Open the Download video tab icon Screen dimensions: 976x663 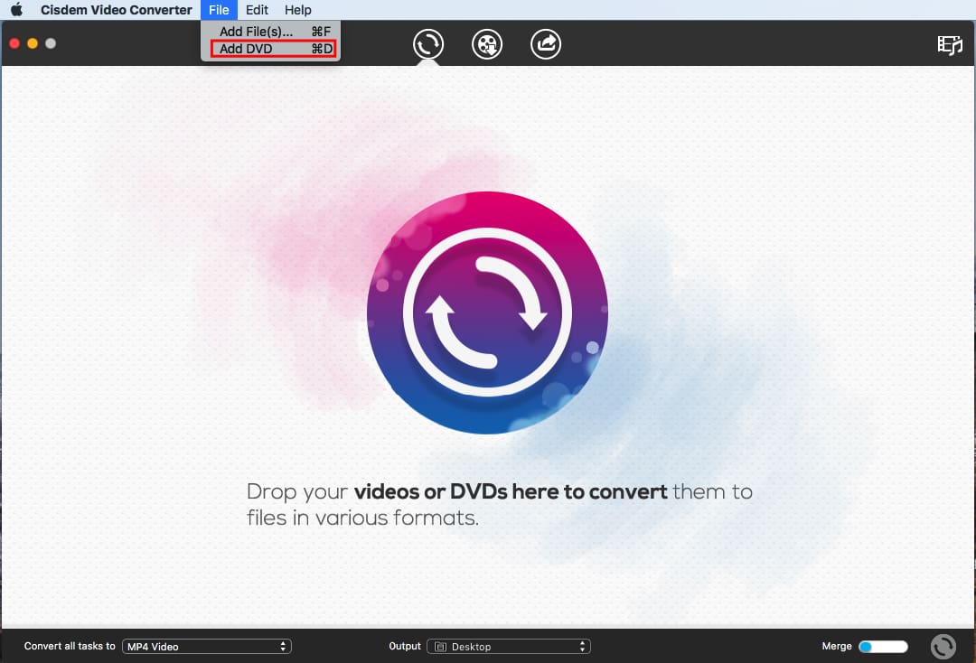click(487, 44)
